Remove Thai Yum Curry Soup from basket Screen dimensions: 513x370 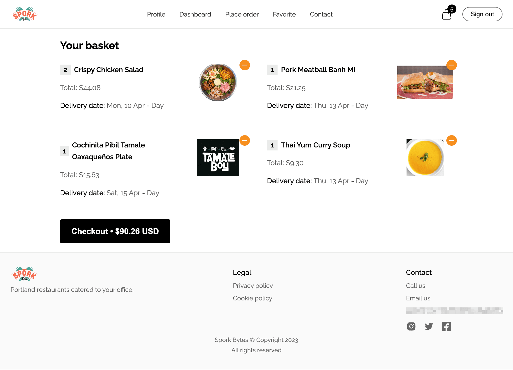[452, 140]
